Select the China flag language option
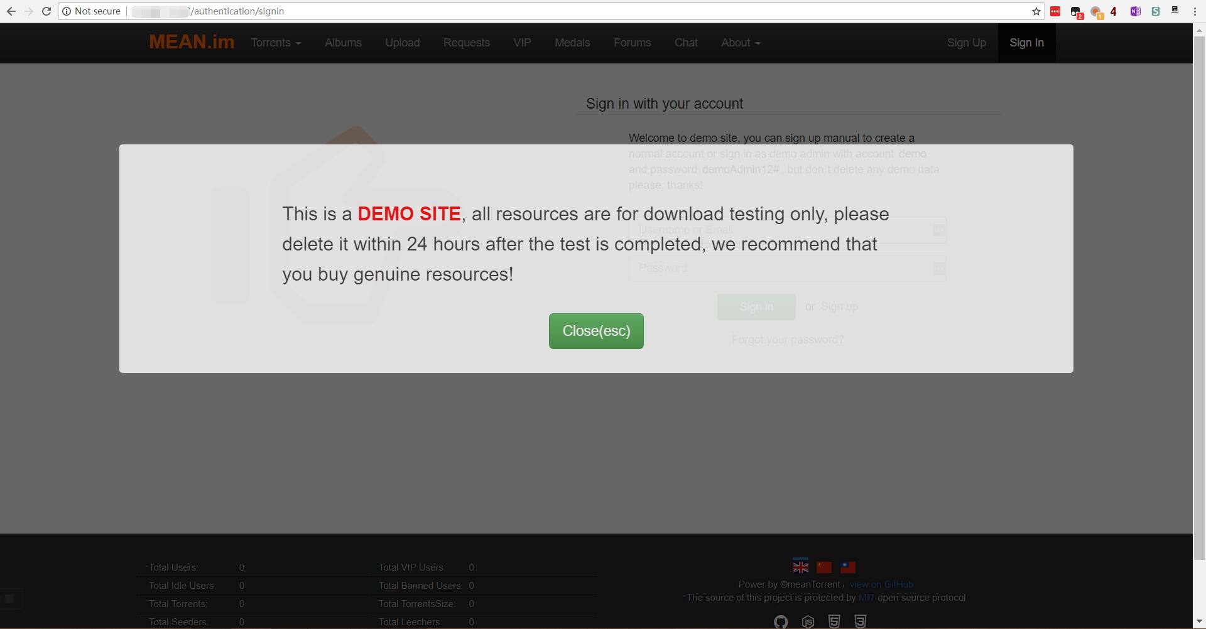The height and width of the screenshot is (629, 1206). click(824, 567)
